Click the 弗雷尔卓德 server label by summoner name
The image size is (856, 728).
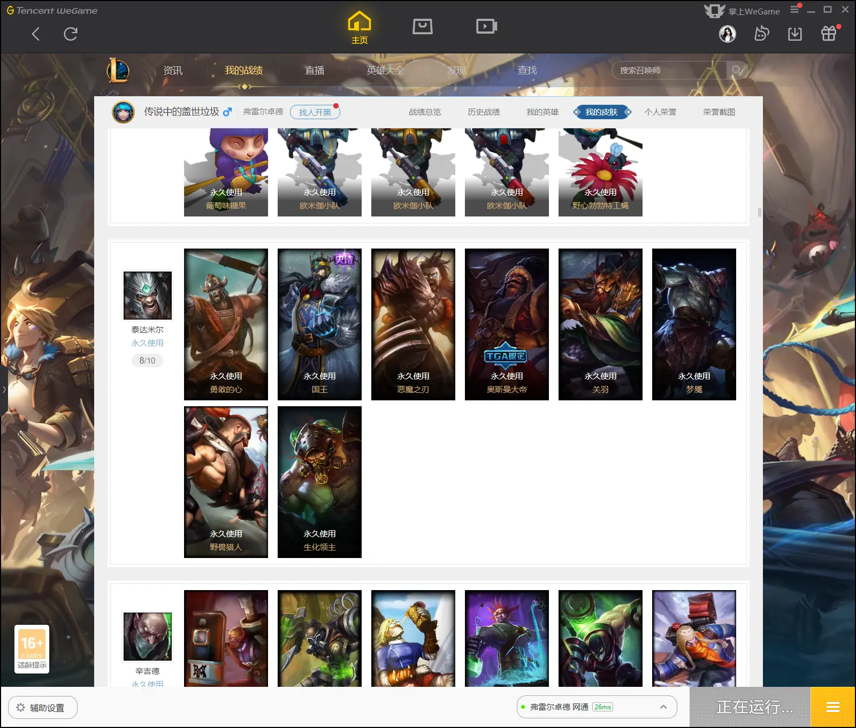click(263, 112)
